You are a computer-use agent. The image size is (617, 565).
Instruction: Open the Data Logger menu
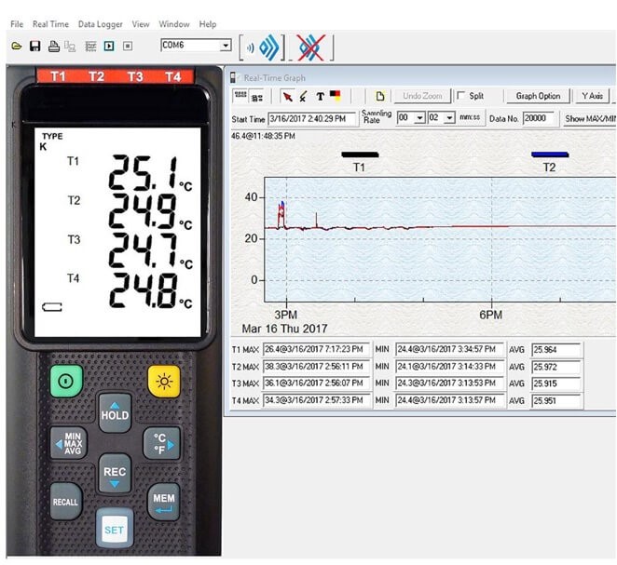point(101,24)
